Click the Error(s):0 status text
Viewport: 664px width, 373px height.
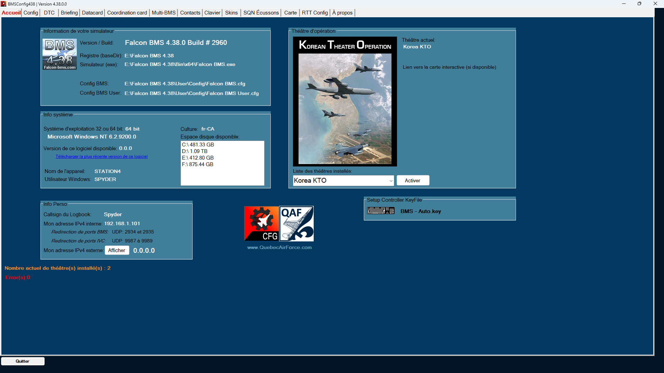(18, 277)
